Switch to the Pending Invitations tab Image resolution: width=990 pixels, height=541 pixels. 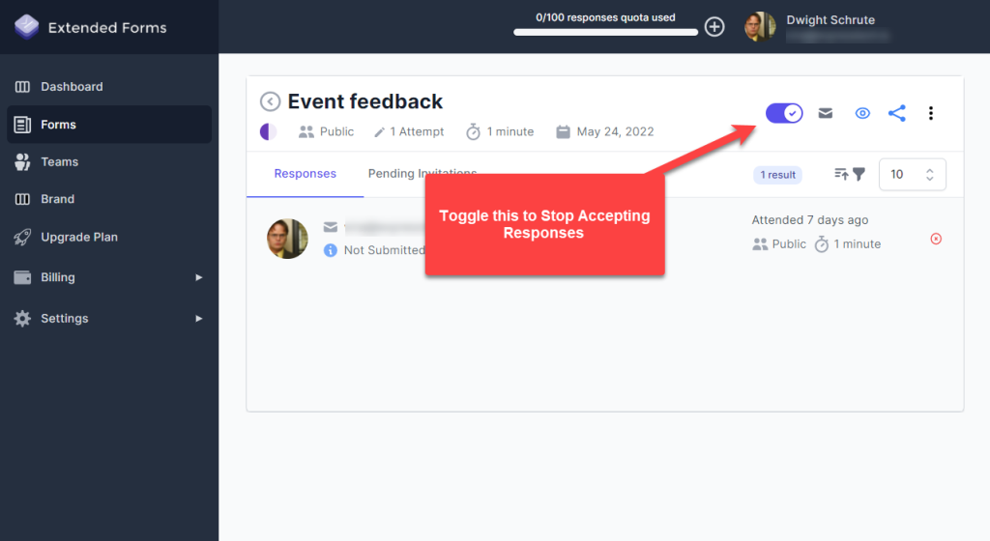(422, 174)
